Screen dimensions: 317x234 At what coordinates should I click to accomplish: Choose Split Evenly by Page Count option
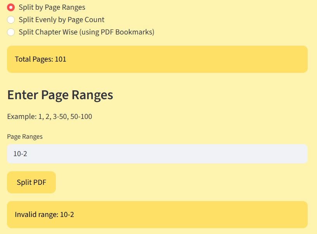[x=11, y=19]
